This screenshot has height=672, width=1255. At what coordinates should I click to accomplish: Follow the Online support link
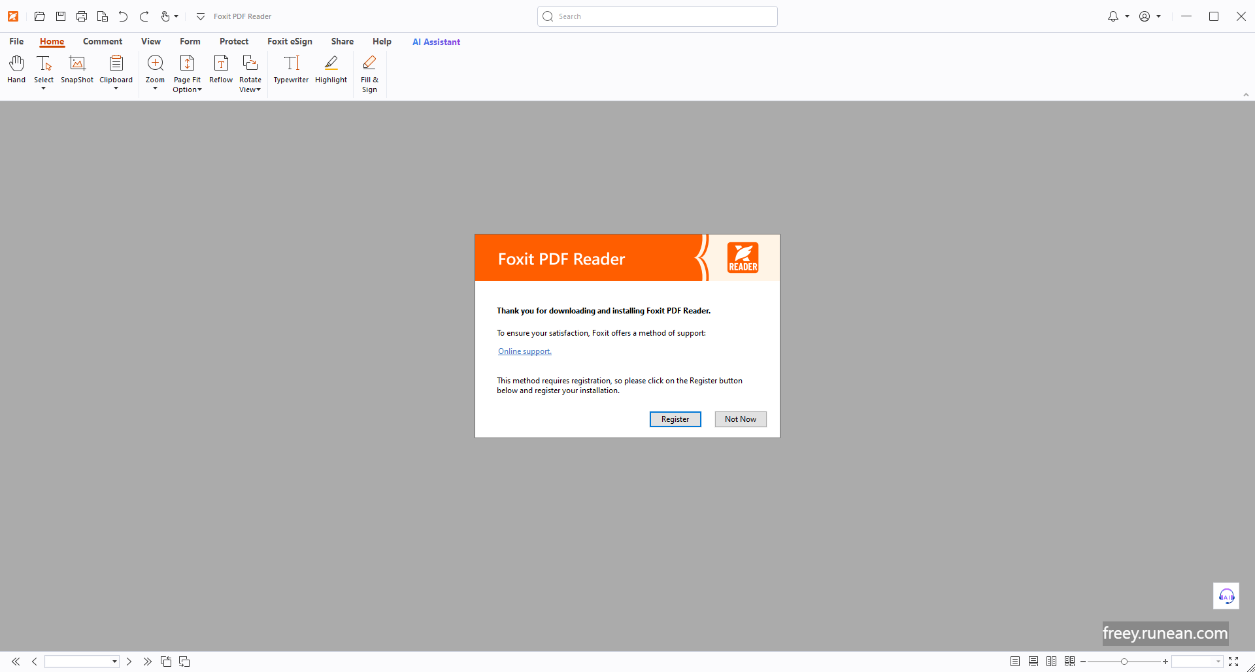click(x=525, y=351)
